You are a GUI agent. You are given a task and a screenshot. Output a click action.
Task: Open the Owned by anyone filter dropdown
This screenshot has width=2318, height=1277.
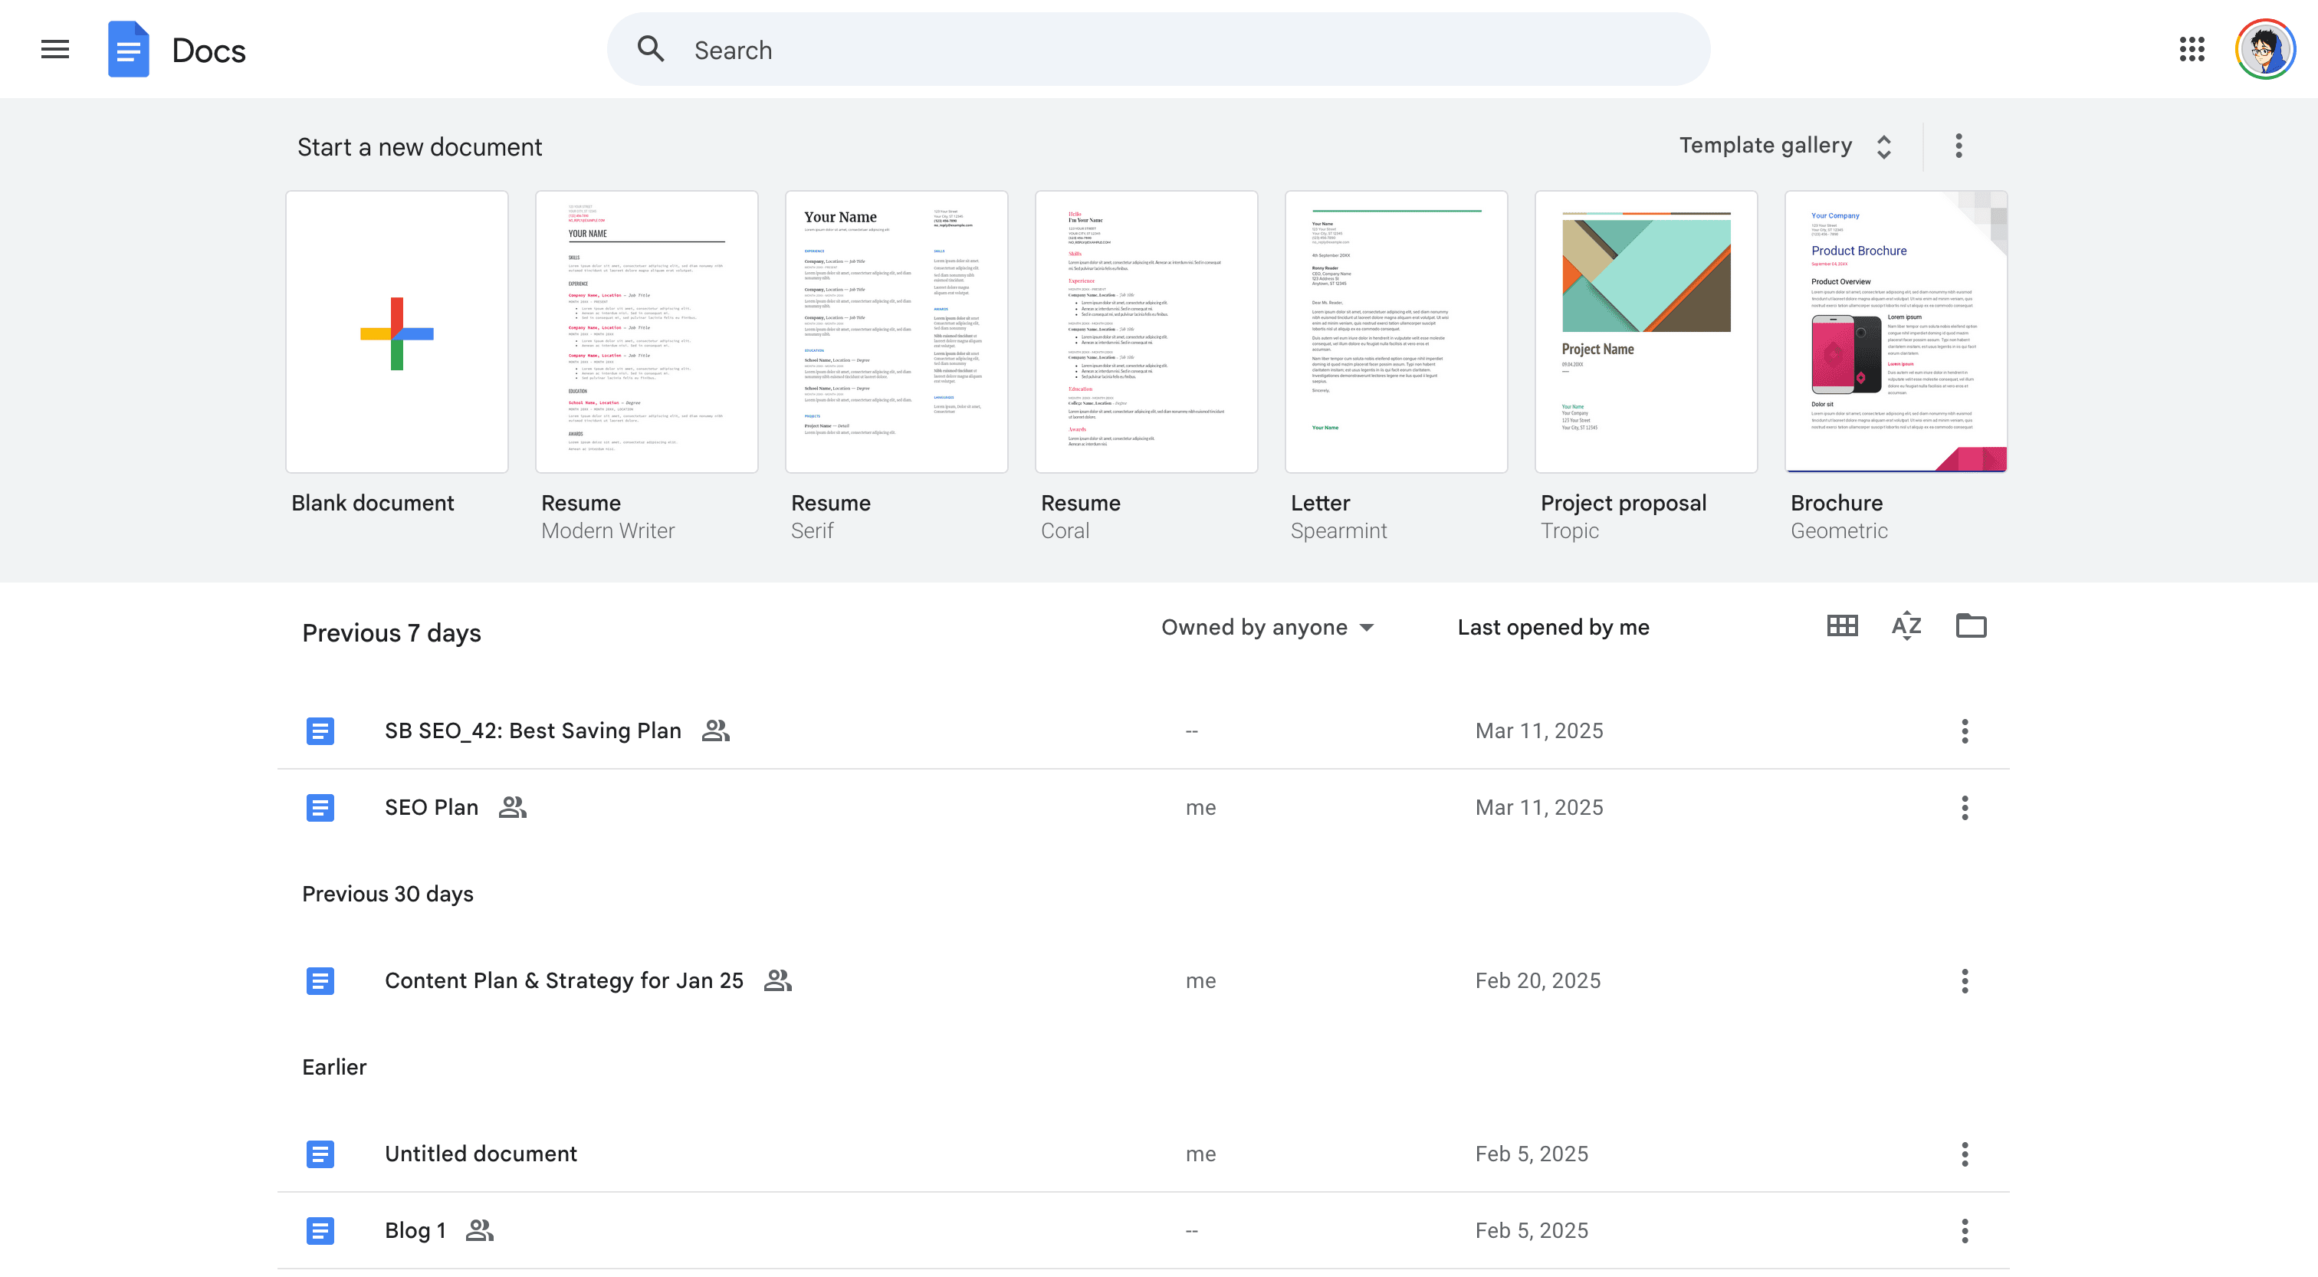[1267, 627]
